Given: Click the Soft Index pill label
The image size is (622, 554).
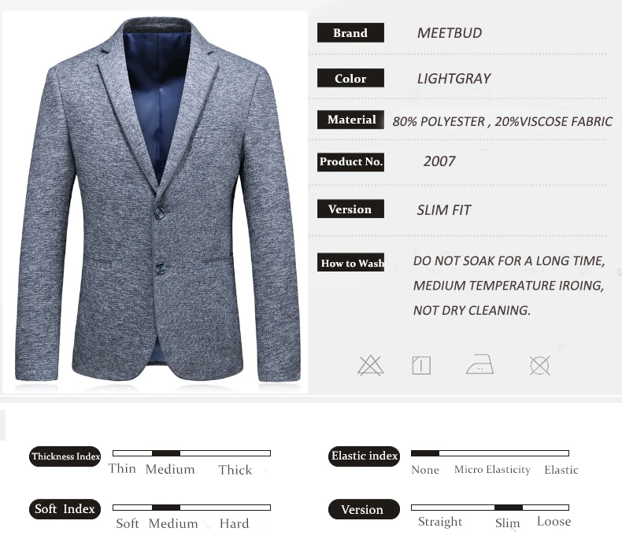Looking at the screenshot, I should (x=65, y=509).
